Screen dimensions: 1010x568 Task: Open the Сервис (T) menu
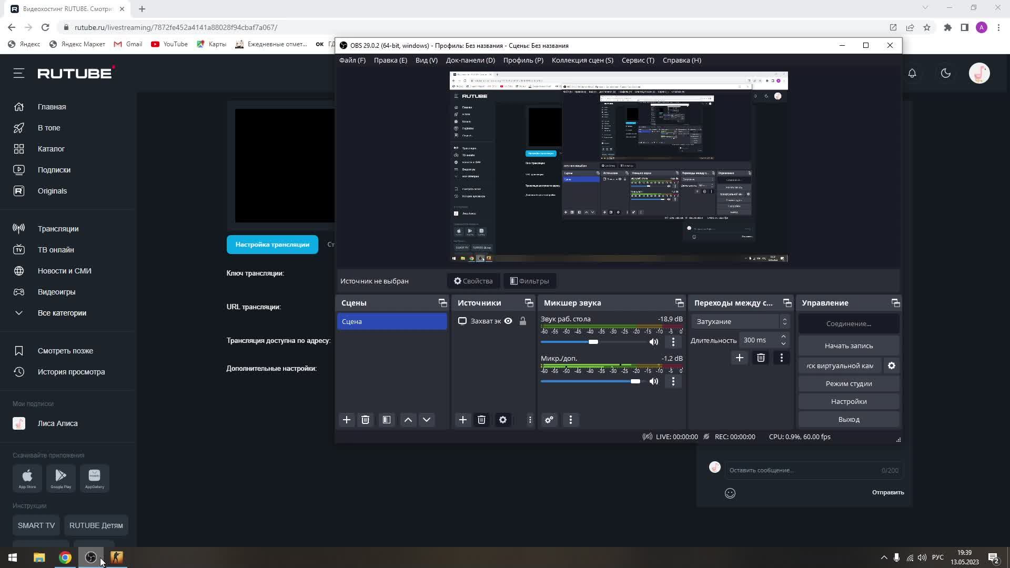(638, 60)
